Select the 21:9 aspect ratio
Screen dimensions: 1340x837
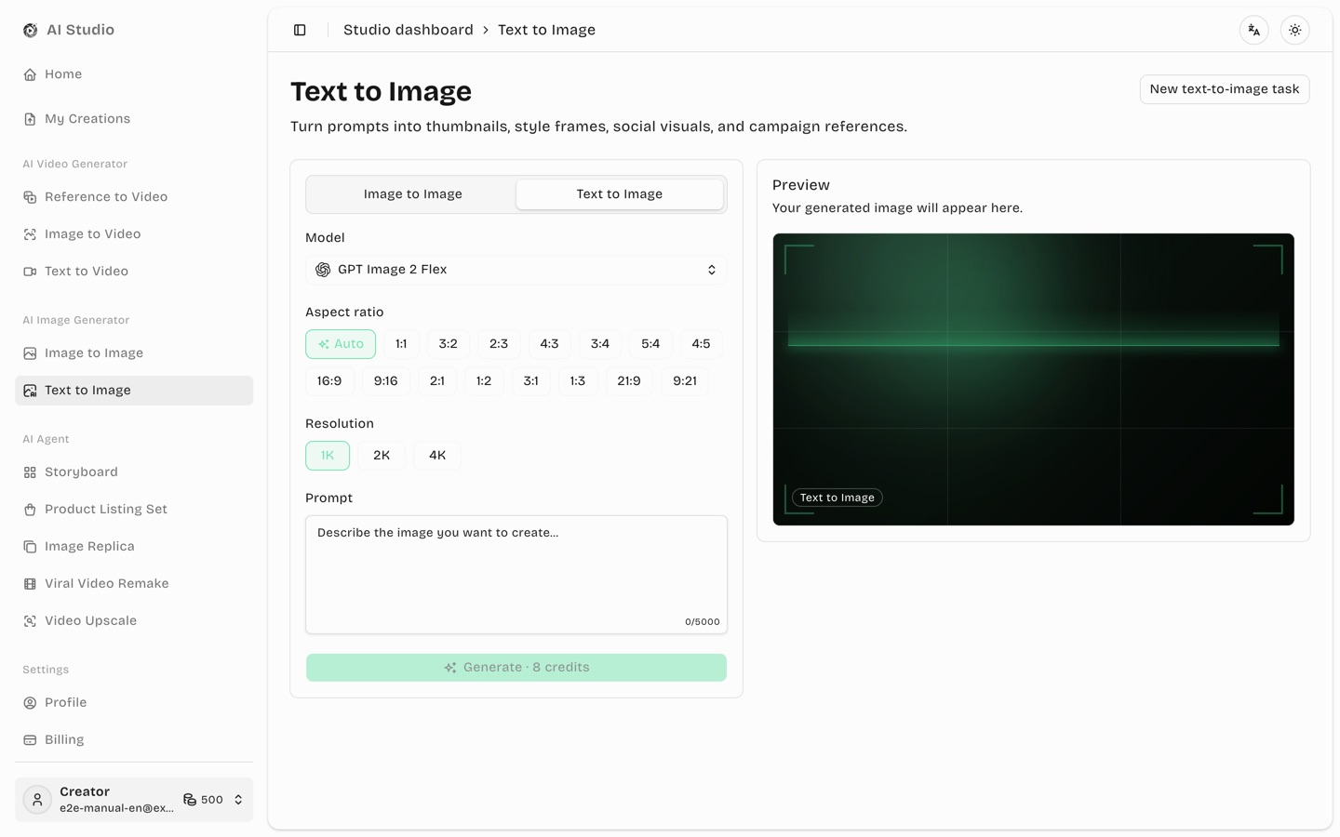(x=629, y=381)
